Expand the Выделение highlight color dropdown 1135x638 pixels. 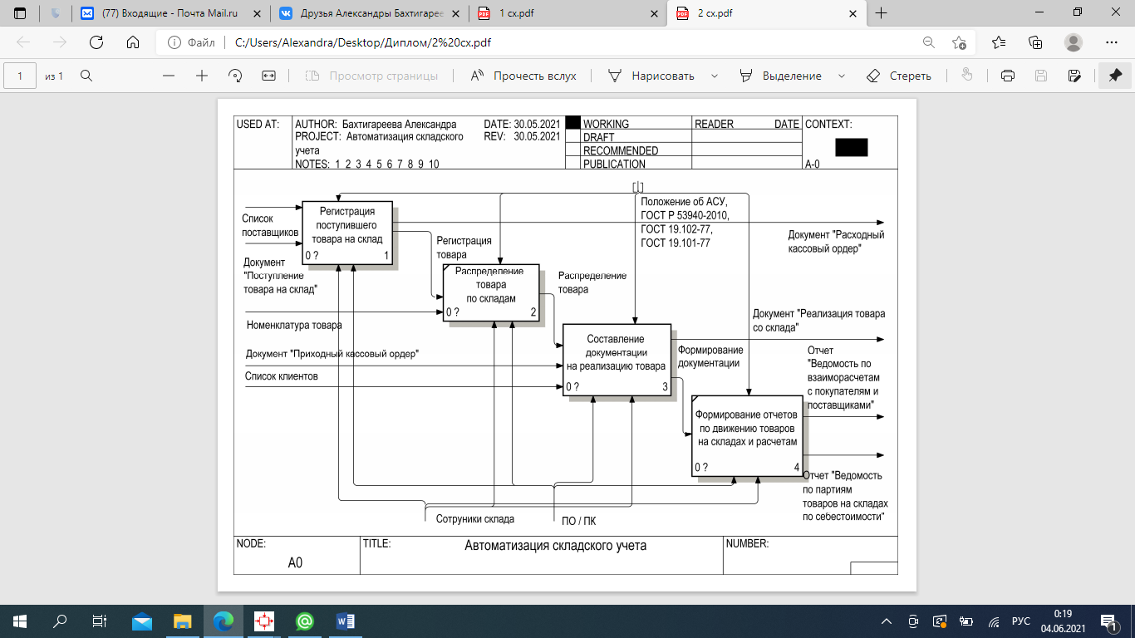(x=842, y=76)
